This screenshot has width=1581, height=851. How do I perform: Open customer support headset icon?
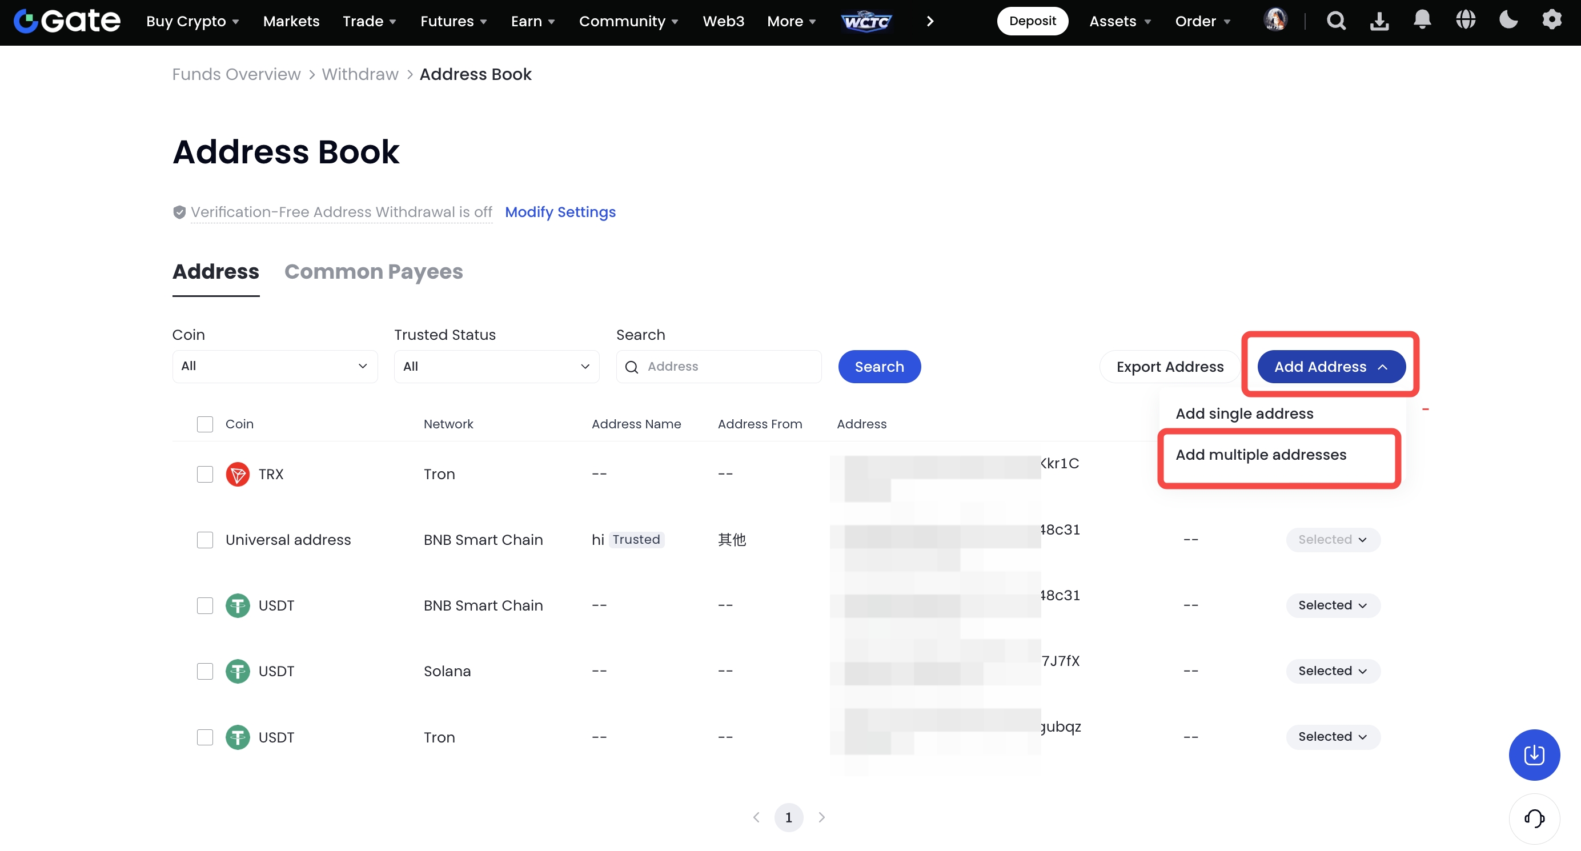pos(1534,818)
